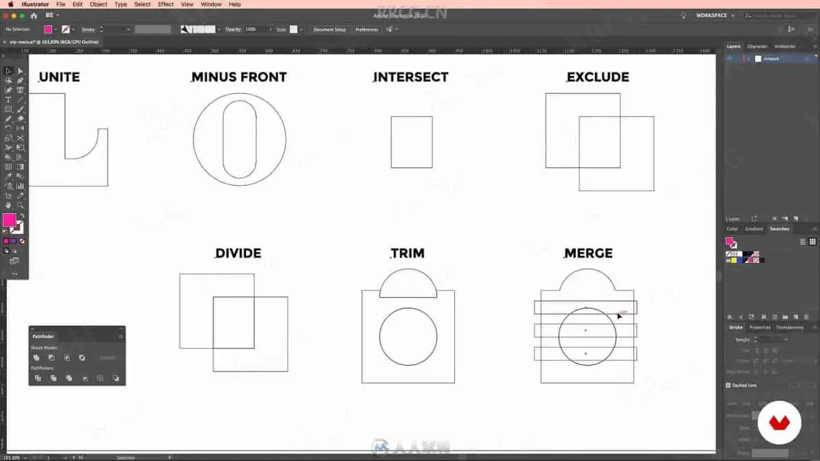Screen dimensions: 820x461
Task: Click the Document Setup button
Action: point(329,29)
